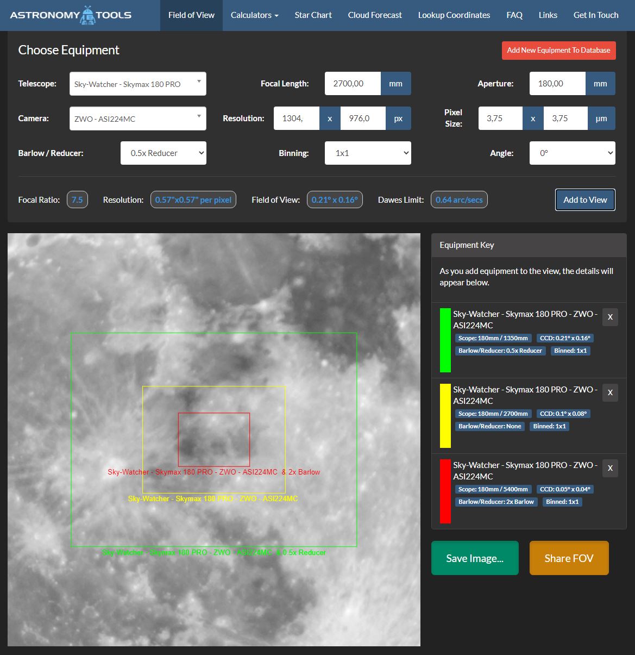Open the Cloud Forecast page
635x655 pixels.
pos(375,15)
